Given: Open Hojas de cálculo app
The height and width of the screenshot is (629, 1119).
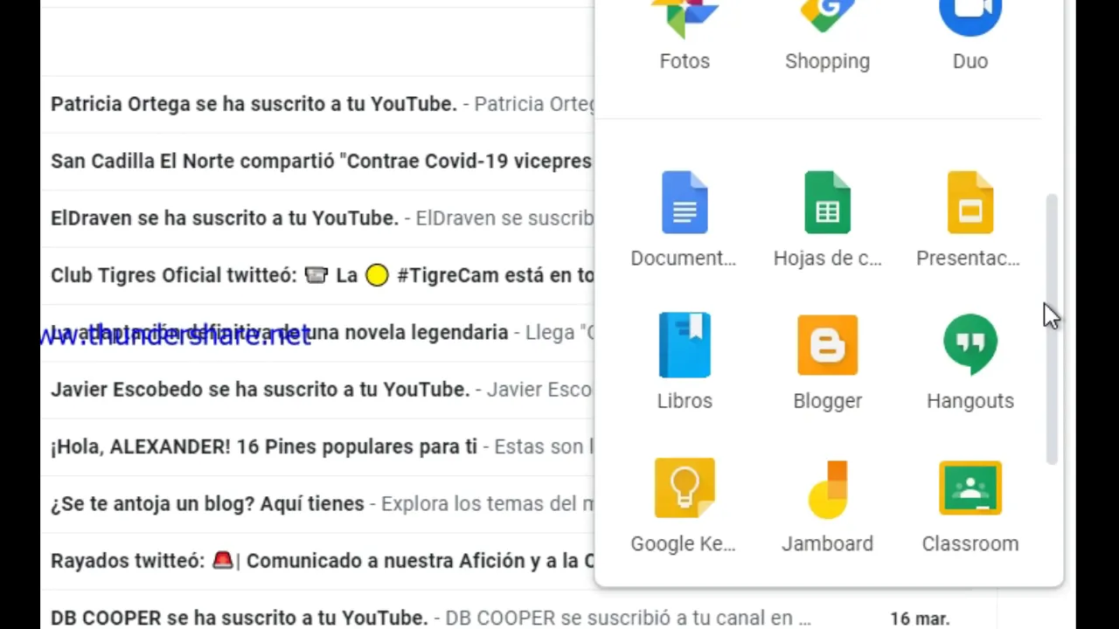Looking at the screenshot, I should pos(827,219).
